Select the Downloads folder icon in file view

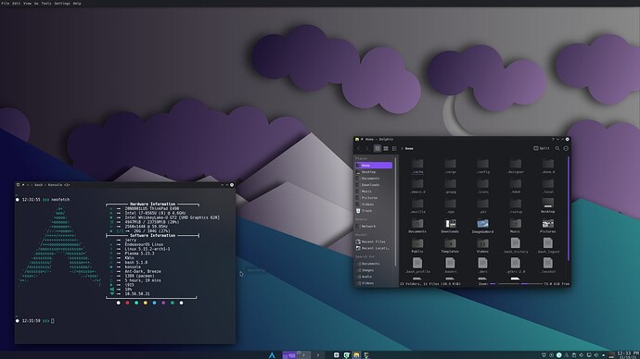(450, 224)
